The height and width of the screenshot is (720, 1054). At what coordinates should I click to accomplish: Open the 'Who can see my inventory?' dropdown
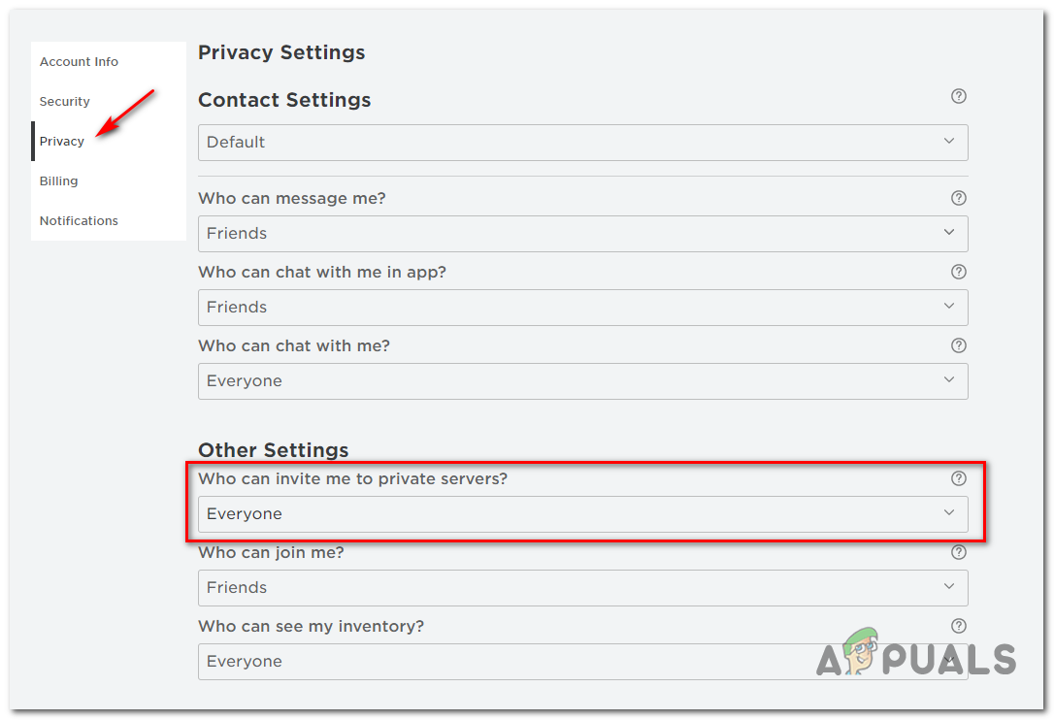582,662
